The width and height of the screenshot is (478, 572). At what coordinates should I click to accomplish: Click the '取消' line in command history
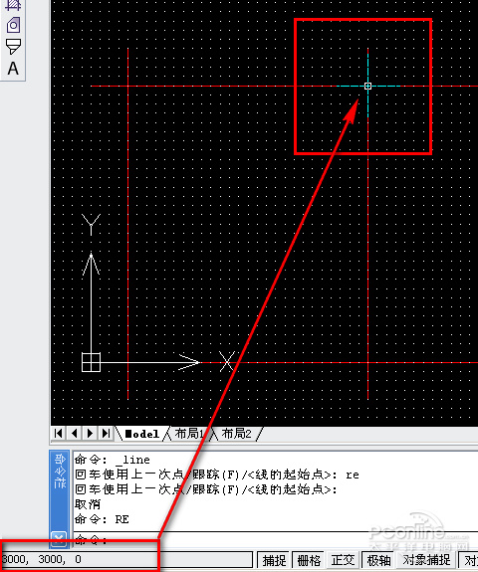(x=88, y=504)
